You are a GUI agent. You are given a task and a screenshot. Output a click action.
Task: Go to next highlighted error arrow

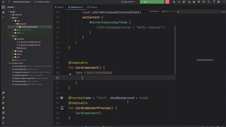(x=174, y=11)
